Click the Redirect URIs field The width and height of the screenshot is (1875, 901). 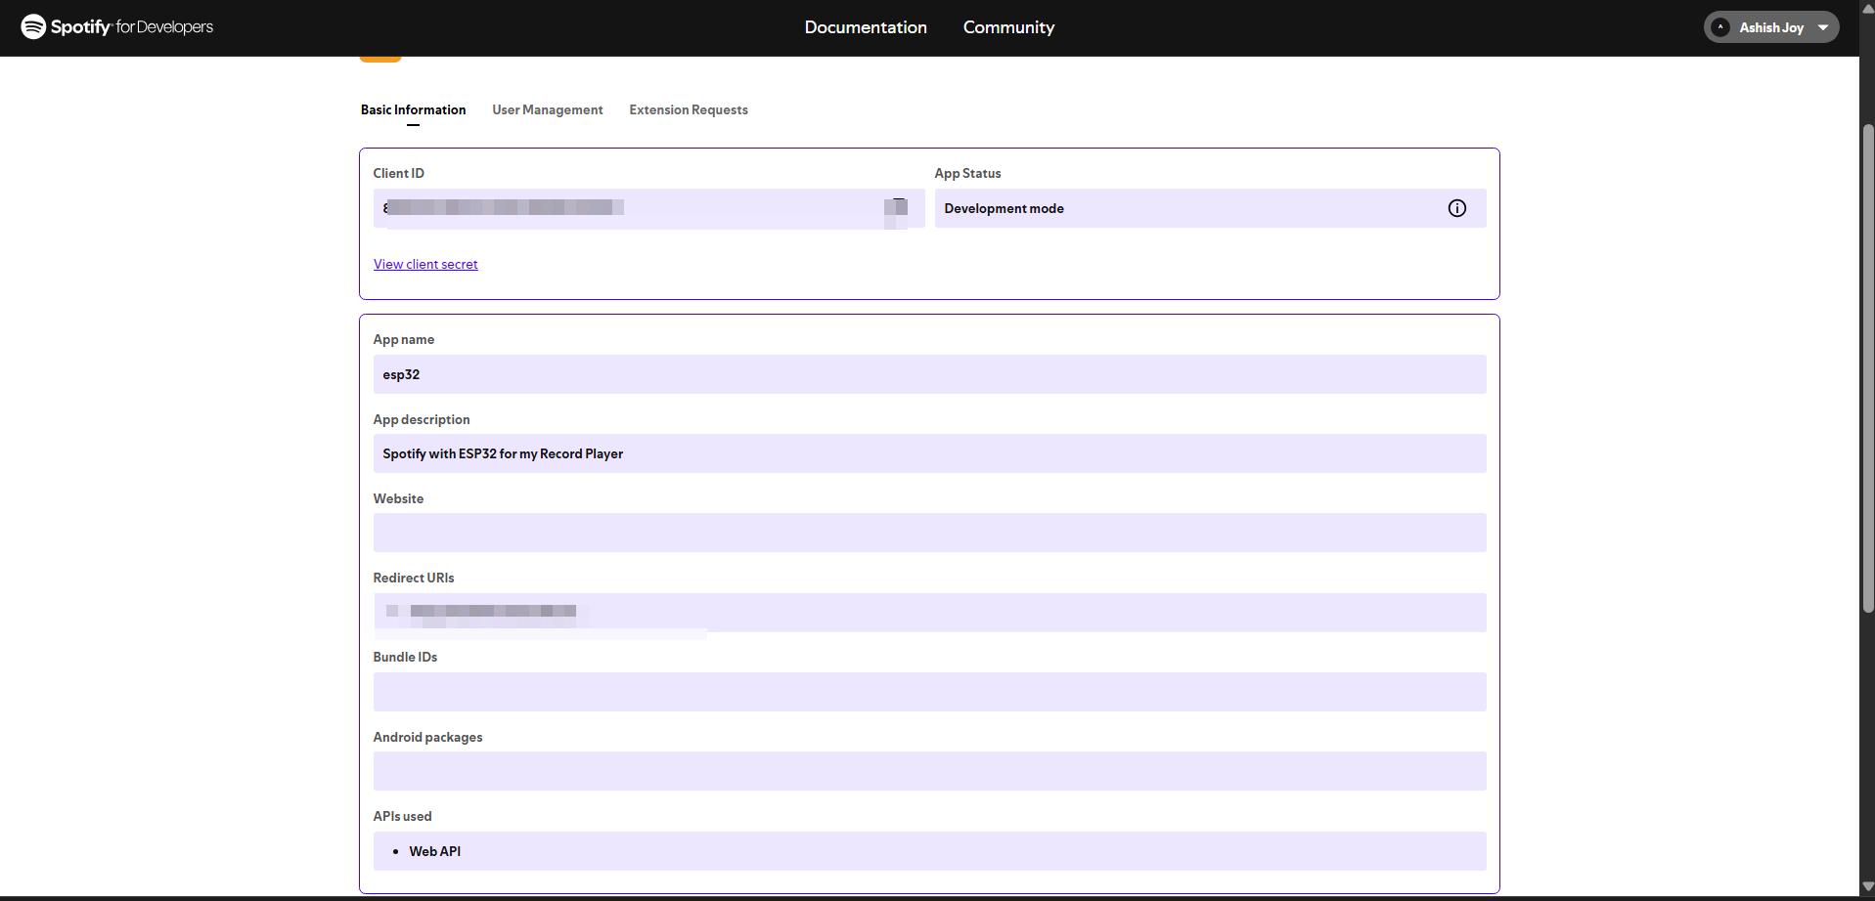[x=929, y=613]
